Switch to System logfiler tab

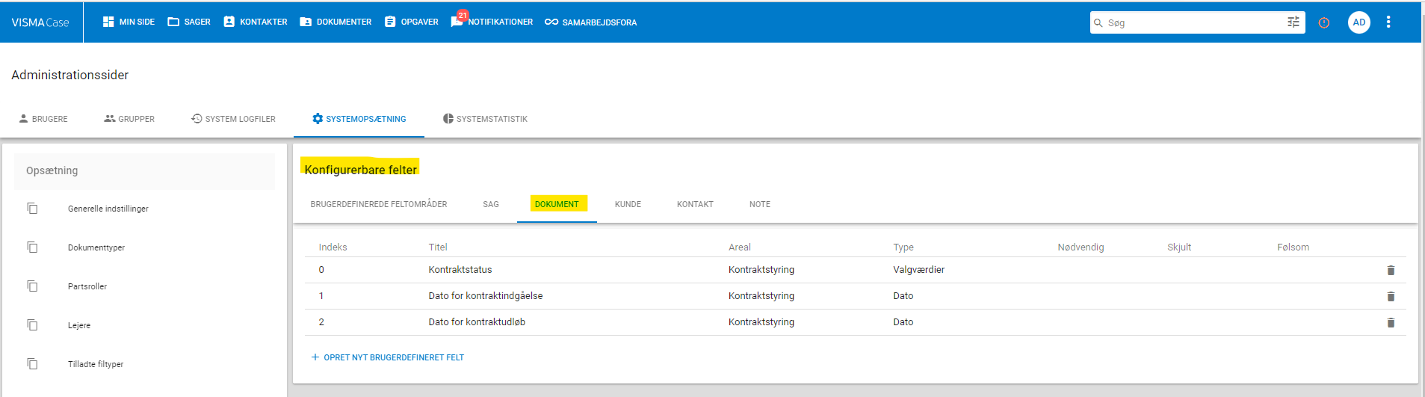pos(233,119)
